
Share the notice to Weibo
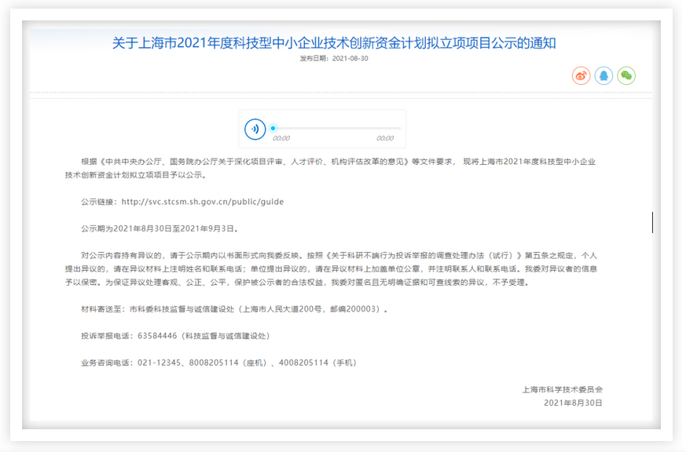pyautogui.click(x=581, y=76)
